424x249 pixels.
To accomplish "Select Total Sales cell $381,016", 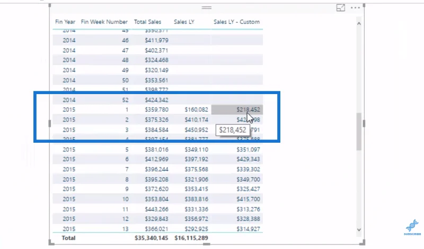I will tap(156, 150).
